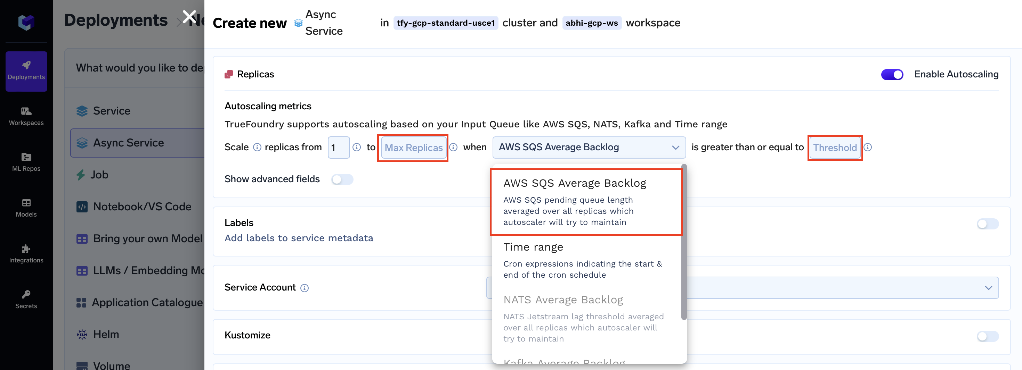Viewport: 1022px width, 370px height.
Task: Select Time range option
Action: [586, 260]
